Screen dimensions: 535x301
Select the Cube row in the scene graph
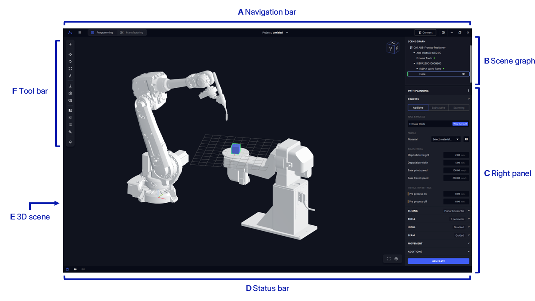[x=438, y=74]
